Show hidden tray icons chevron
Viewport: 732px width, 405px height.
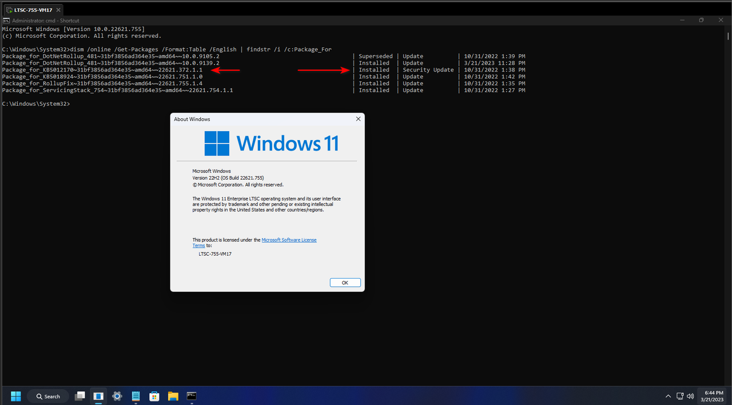(668, 396)
